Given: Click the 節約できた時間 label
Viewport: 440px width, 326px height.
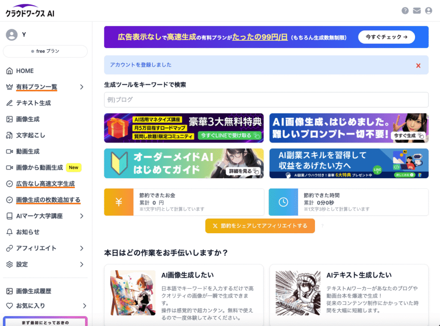Looking at the screenshot, I should (321, 195).
